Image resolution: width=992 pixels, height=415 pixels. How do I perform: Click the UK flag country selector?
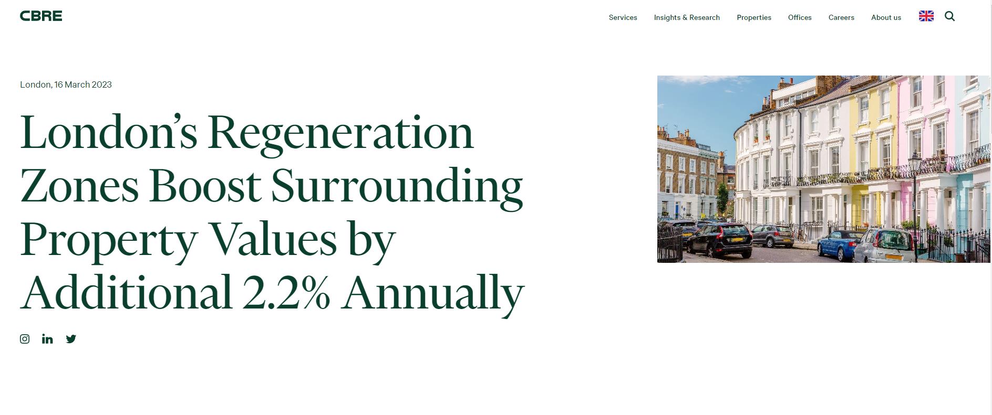point(926,16)
